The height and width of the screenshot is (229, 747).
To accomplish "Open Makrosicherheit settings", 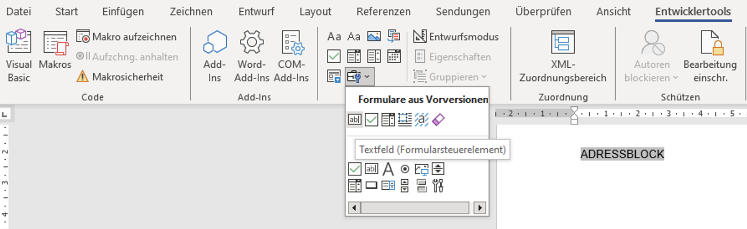I will pos(120,77).
